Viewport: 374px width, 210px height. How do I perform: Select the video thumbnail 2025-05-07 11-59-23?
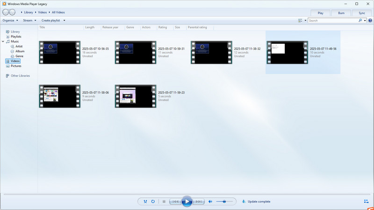click(x=136, y=96)
